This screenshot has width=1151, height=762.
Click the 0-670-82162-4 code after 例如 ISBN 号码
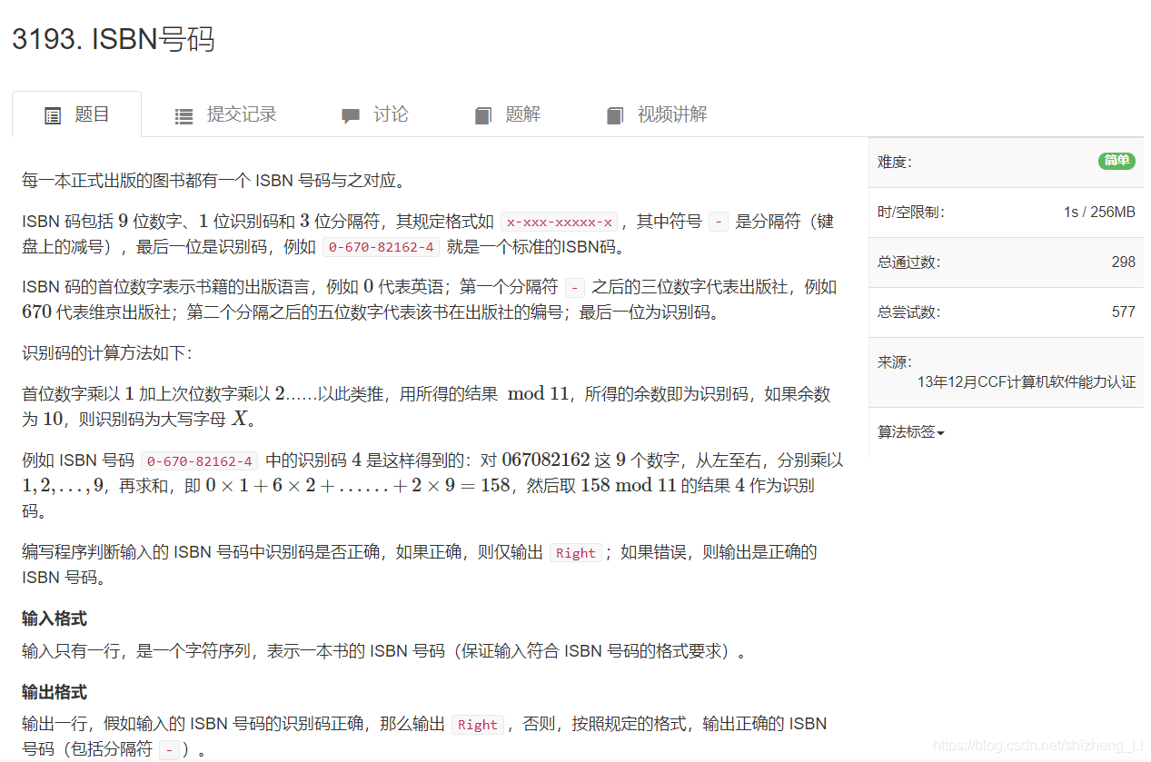click(201, 461)
